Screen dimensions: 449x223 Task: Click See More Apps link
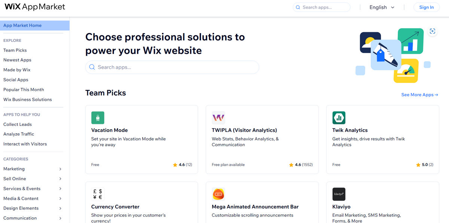(x=419, y=95)
